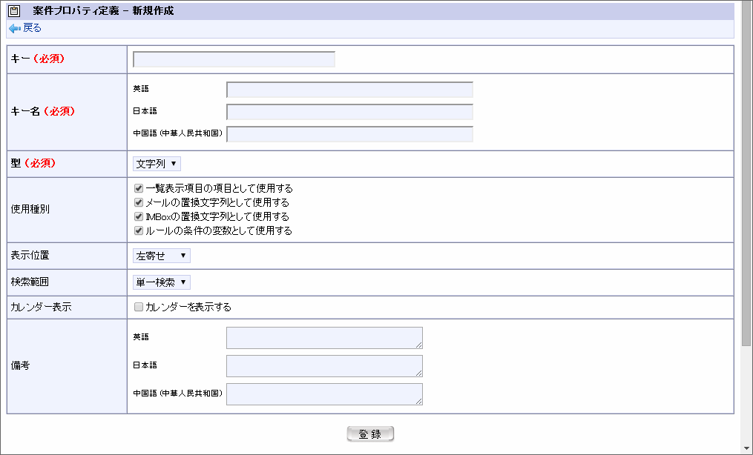Uncheck 一覧表示項目の項目として使用する
The width and height of the screenshot is (753, 455).
pyautogui.click(x=139, y=188)
